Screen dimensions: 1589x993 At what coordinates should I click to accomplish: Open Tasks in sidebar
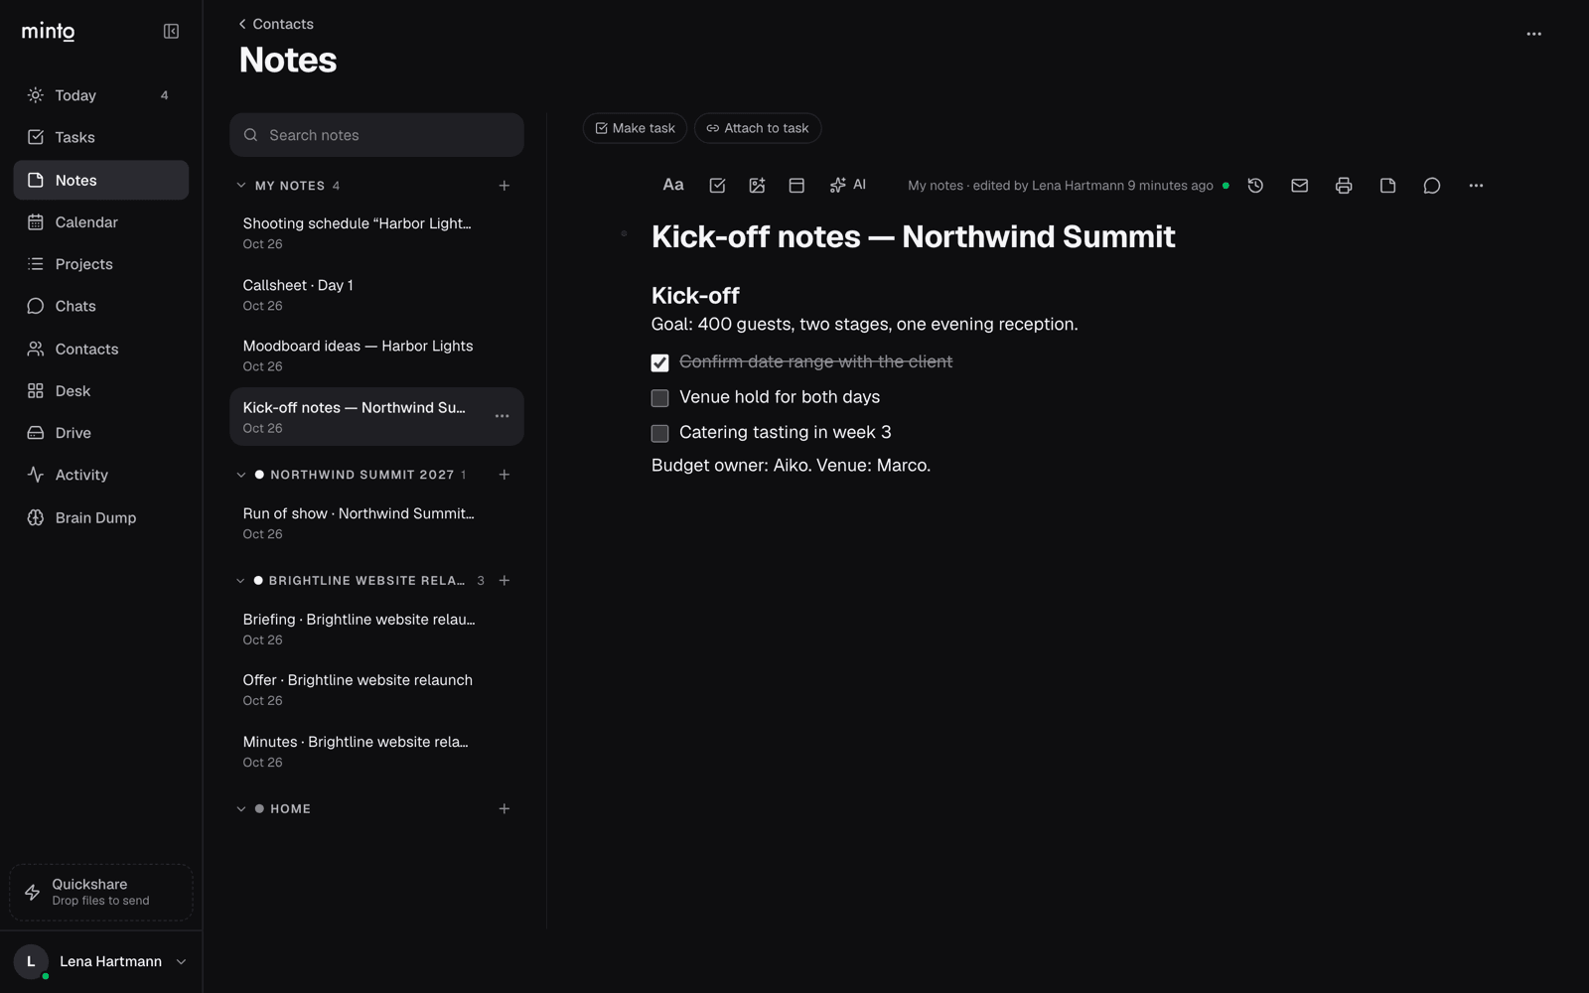100,137
